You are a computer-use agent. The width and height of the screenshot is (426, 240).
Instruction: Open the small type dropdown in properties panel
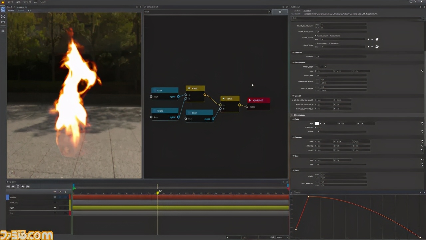click(x=321, y=67)
